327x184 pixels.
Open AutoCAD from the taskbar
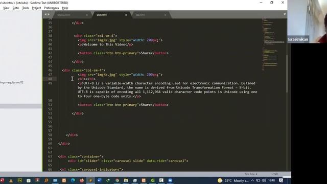[2, 180]
